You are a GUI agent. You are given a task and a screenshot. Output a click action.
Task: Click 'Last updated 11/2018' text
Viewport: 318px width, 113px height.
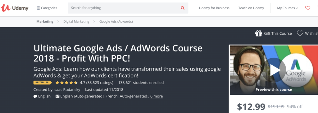coord(104,89)
